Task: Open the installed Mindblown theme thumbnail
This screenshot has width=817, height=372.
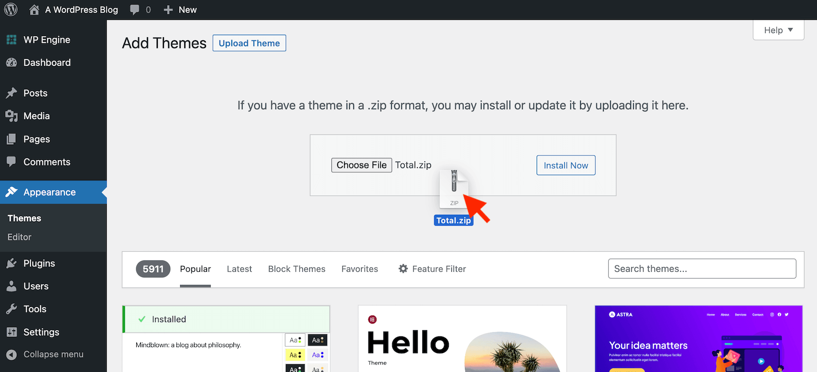Action: tap(226, 353)
